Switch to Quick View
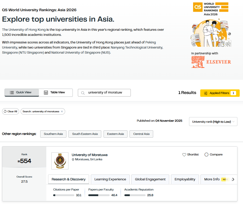The width and height of the screenshot is (243, 205). [x=22, y=92]
